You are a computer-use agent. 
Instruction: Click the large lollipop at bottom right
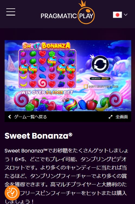[x=116, y=100]
